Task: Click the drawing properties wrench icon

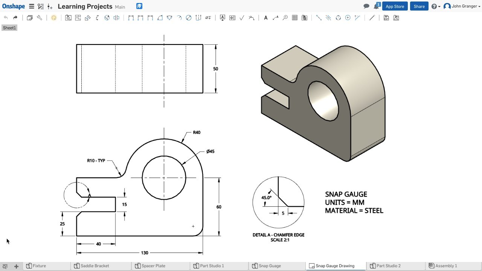Action: coord(40,18)
